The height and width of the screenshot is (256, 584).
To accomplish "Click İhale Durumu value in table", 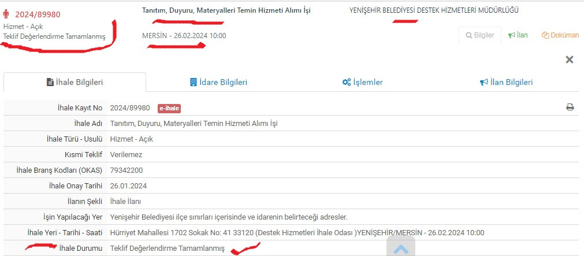I will (x=168, y=248).
